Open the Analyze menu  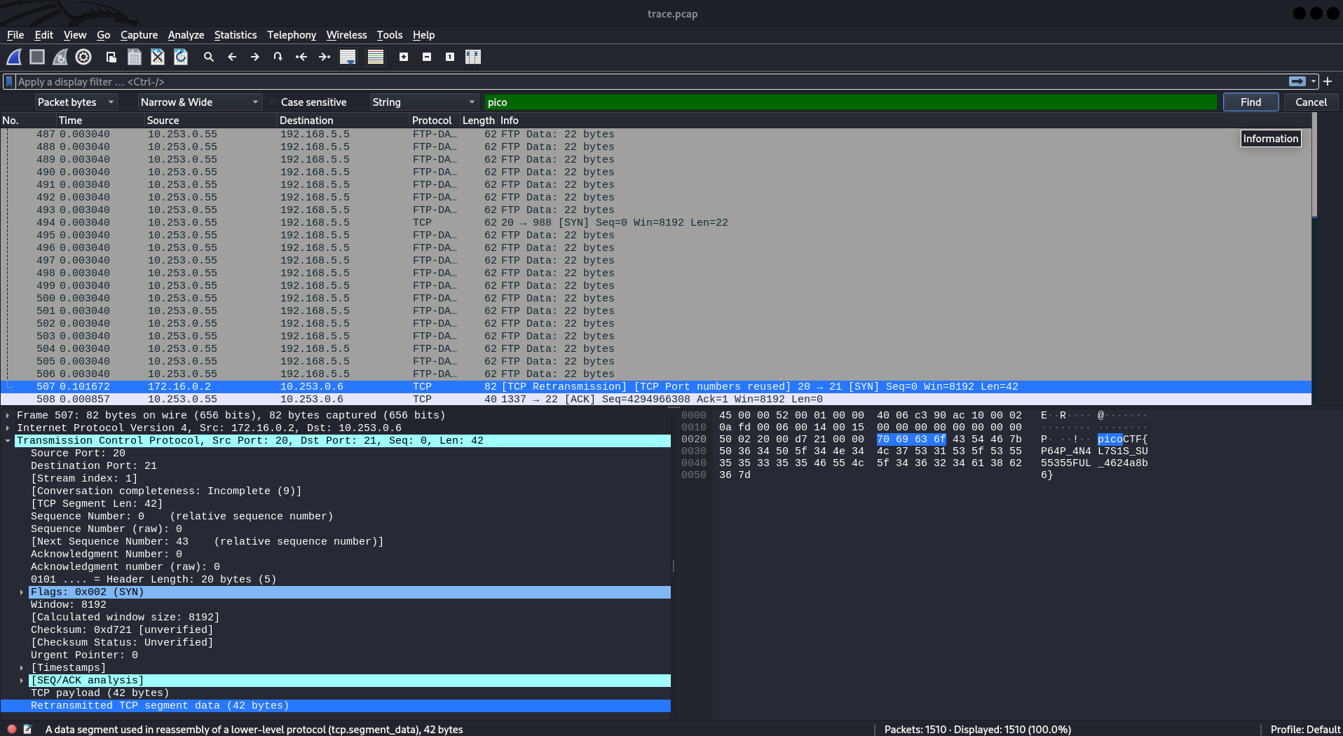(186, 35)
